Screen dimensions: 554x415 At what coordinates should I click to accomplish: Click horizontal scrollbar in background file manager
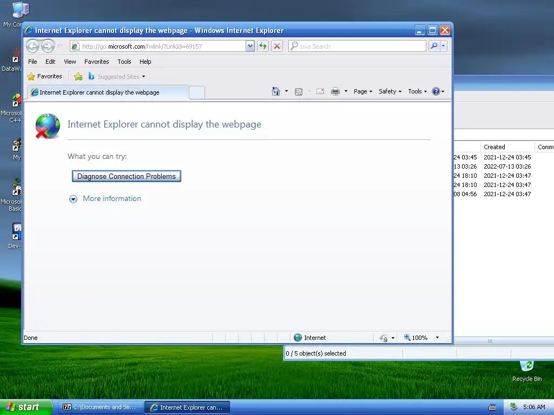(490, 341)
